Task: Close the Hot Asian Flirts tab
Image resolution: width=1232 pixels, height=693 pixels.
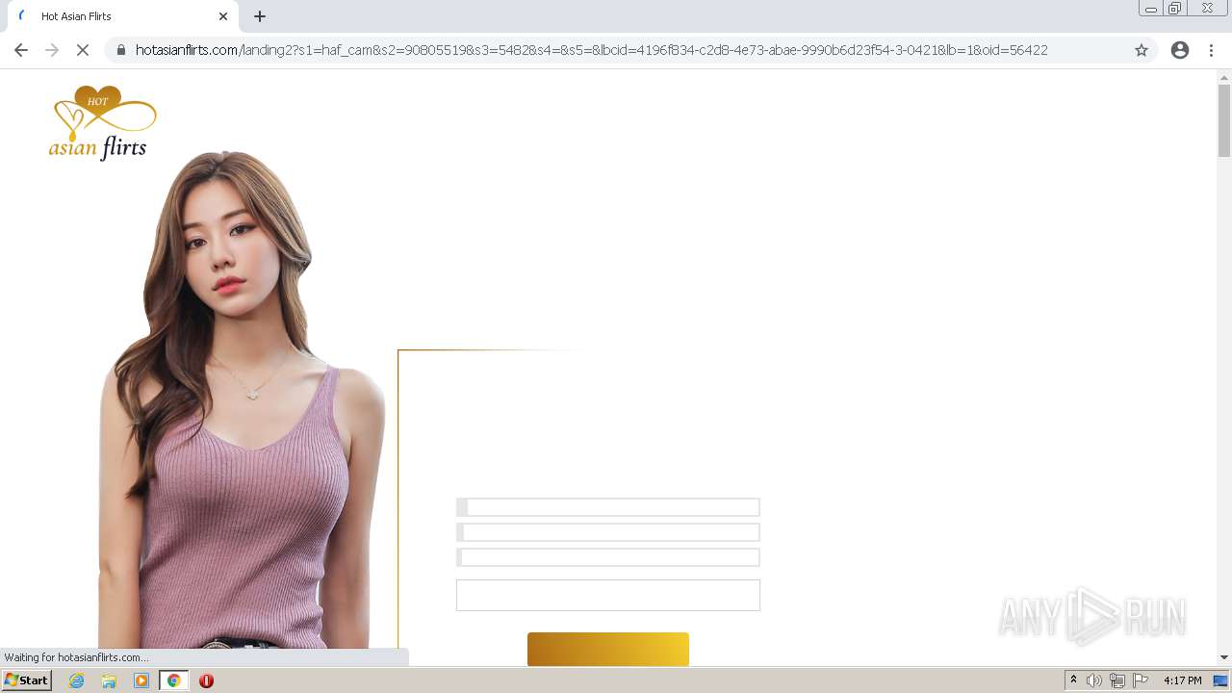Action: pos(223,16)
